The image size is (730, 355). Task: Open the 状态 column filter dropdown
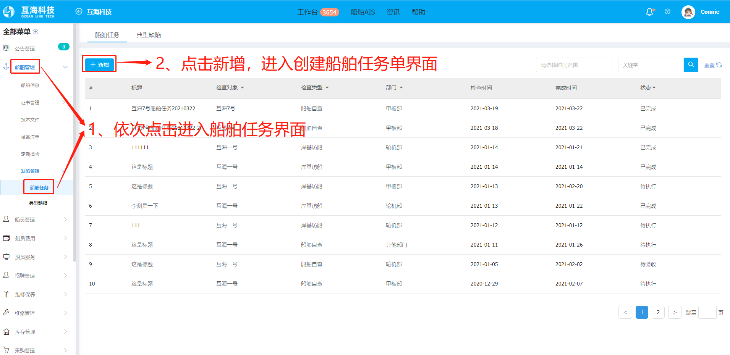pyautogui.click(x=654, y=88)
